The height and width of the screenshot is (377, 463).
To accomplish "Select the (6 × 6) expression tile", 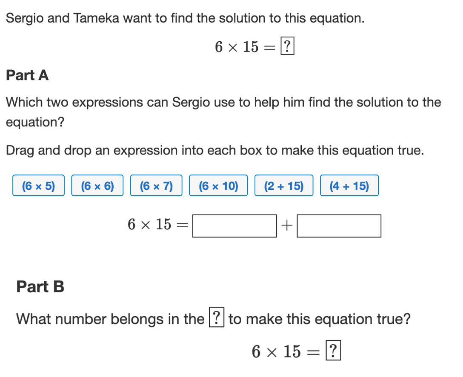I will [97, 186].
